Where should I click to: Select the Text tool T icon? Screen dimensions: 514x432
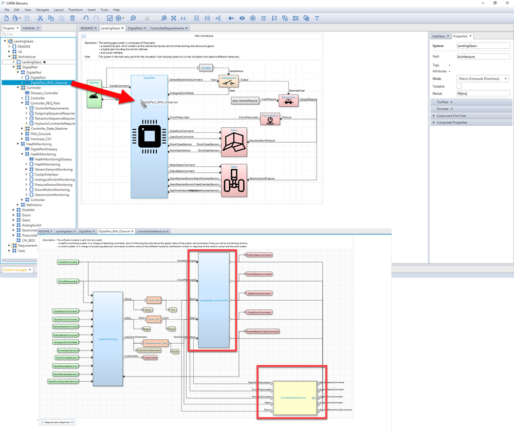[x=317, y=18]
